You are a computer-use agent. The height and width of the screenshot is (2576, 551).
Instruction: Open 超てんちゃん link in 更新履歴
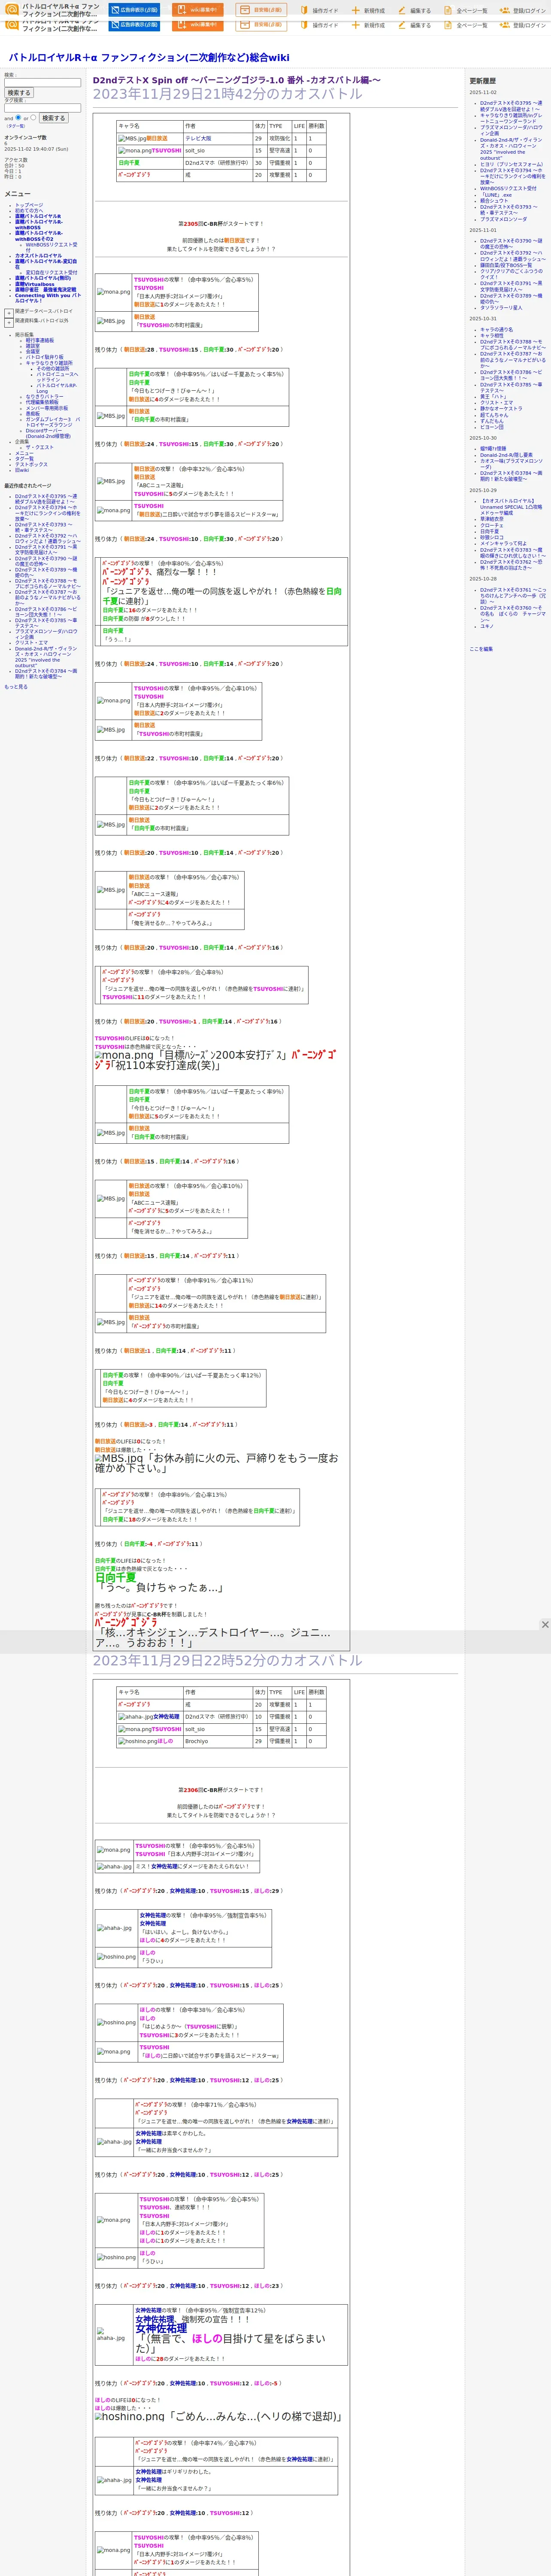tap(494, 415)
